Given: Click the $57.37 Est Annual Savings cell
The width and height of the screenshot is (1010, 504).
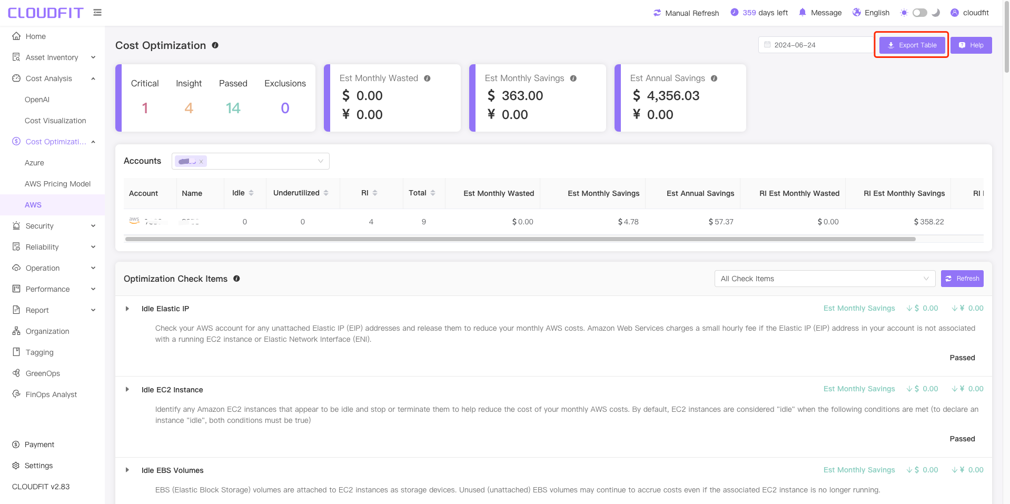Looking at the screenshot, I should point(721,222).
